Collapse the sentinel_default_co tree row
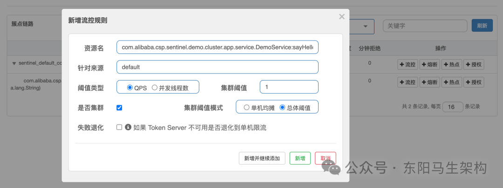 coord(14,63)
